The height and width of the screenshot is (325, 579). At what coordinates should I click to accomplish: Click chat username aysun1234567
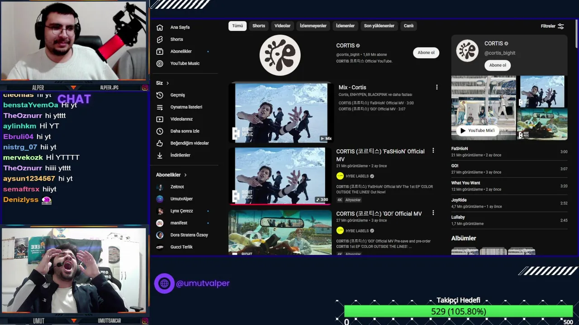29,179
